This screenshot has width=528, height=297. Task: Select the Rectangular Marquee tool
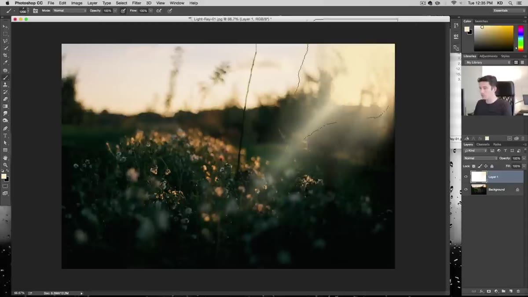[x=5, y=33]
